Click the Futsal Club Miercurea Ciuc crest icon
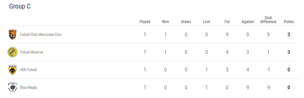Screen dimensions: 304x98 [12, 35]
